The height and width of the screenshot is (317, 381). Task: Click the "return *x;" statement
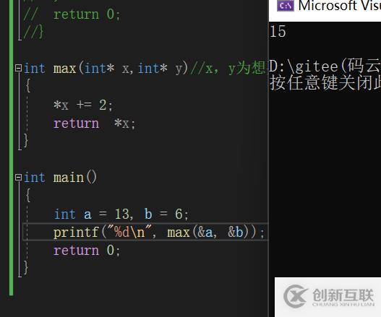point(94,123)
